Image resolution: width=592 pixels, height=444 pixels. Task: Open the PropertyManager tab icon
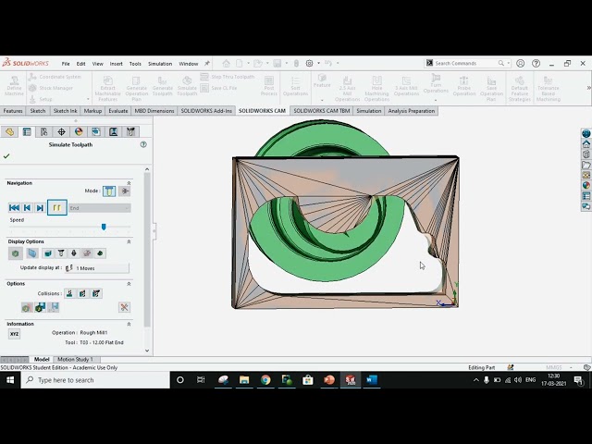pyautogui.click(x=27, y=131)
